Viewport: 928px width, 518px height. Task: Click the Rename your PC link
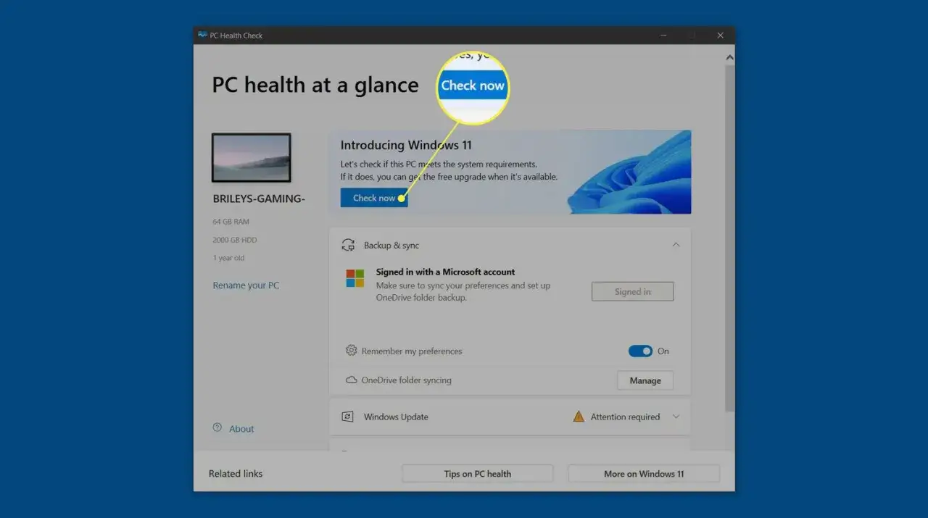[246, 285]
